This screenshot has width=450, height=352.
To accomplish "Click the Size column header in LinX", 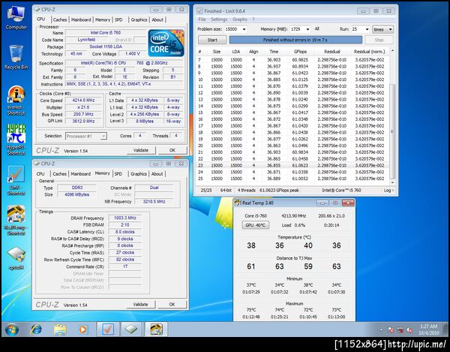I will (x=217, y=52).
